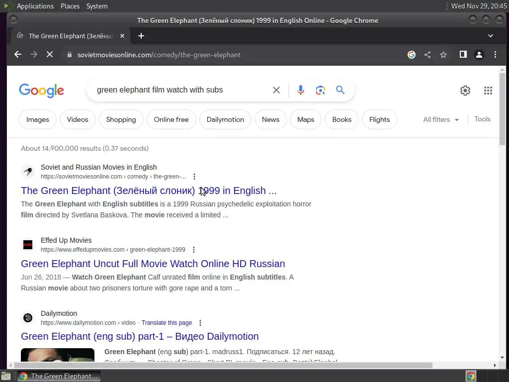This screenshot has width=509, height=382.
Task: Open the Applications menu
Action: [35, 6]
